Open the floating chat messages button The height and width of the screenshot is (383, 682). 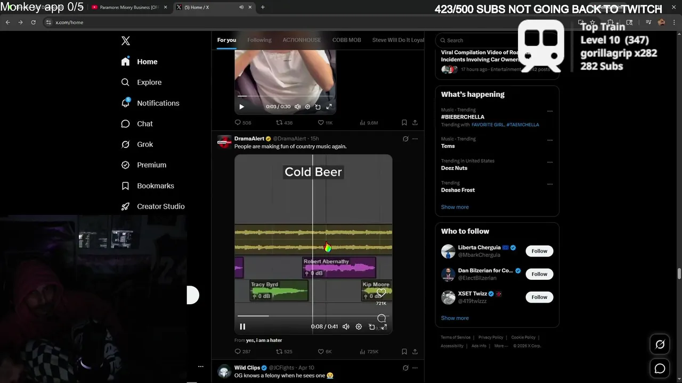tap(660, 368)
